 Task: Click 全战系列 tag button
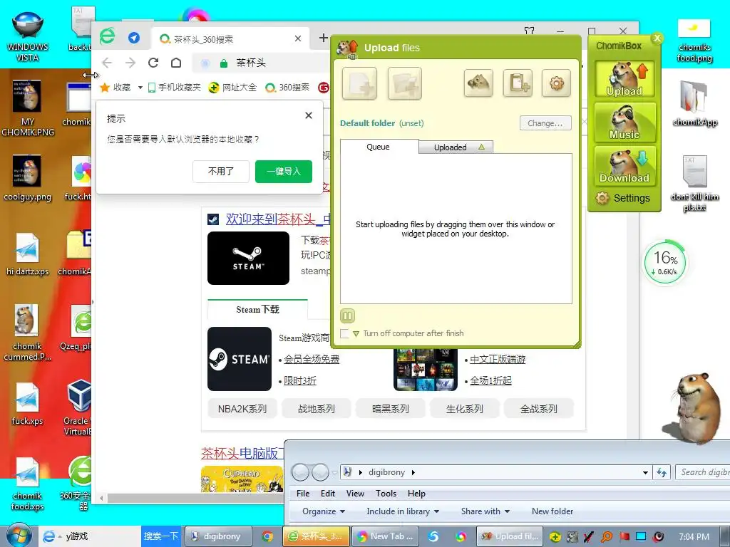click(539, 409)
